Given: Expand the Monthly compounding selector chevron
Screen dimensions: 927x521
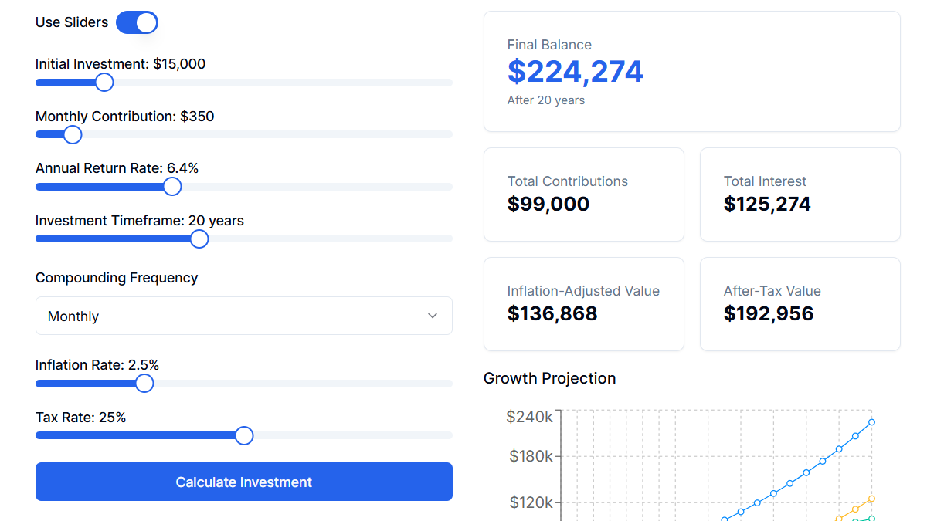Looking at the screenshot, I should 433,316.
